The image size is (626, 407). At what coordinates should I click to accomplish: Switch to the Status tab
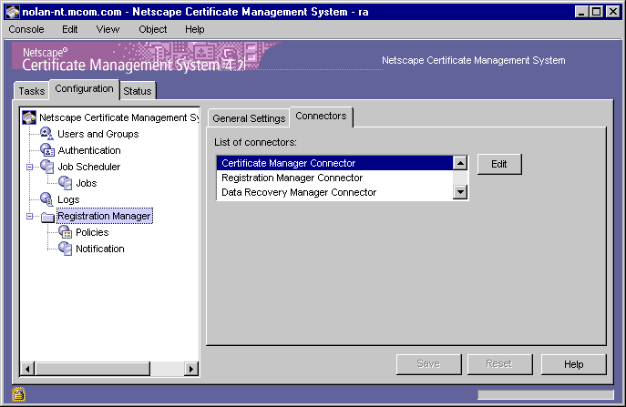[x=138, y=91]
